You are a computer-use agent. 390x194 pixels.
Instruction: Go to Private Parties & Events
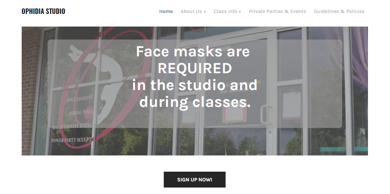point(277,11)
